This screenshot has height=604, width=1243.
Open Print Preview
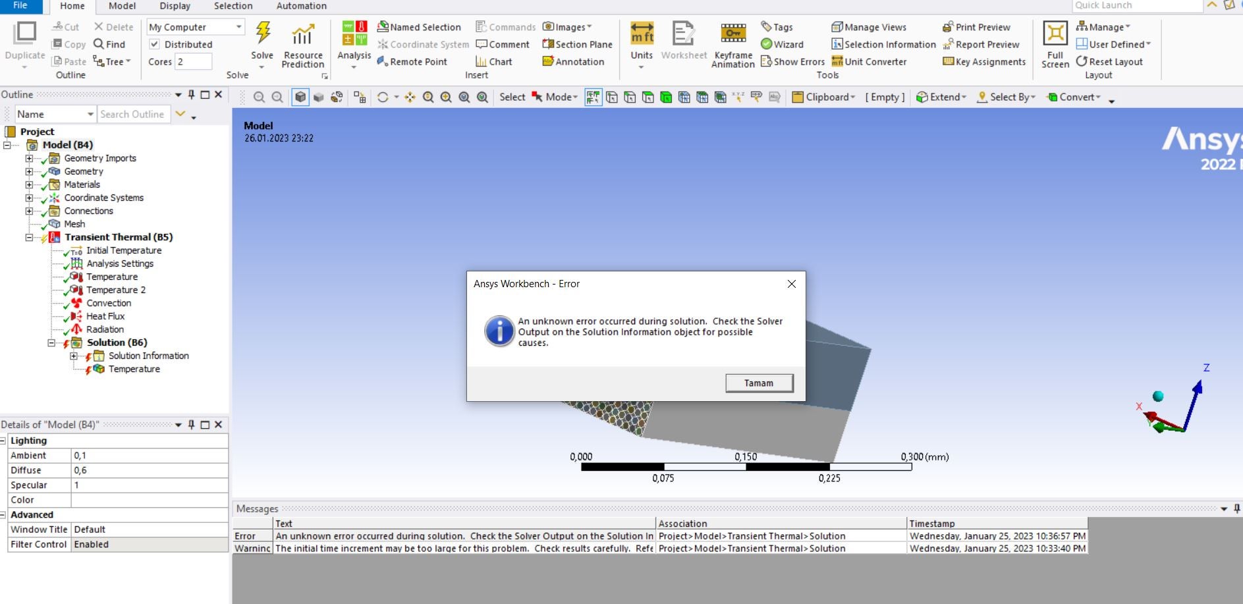976,27
